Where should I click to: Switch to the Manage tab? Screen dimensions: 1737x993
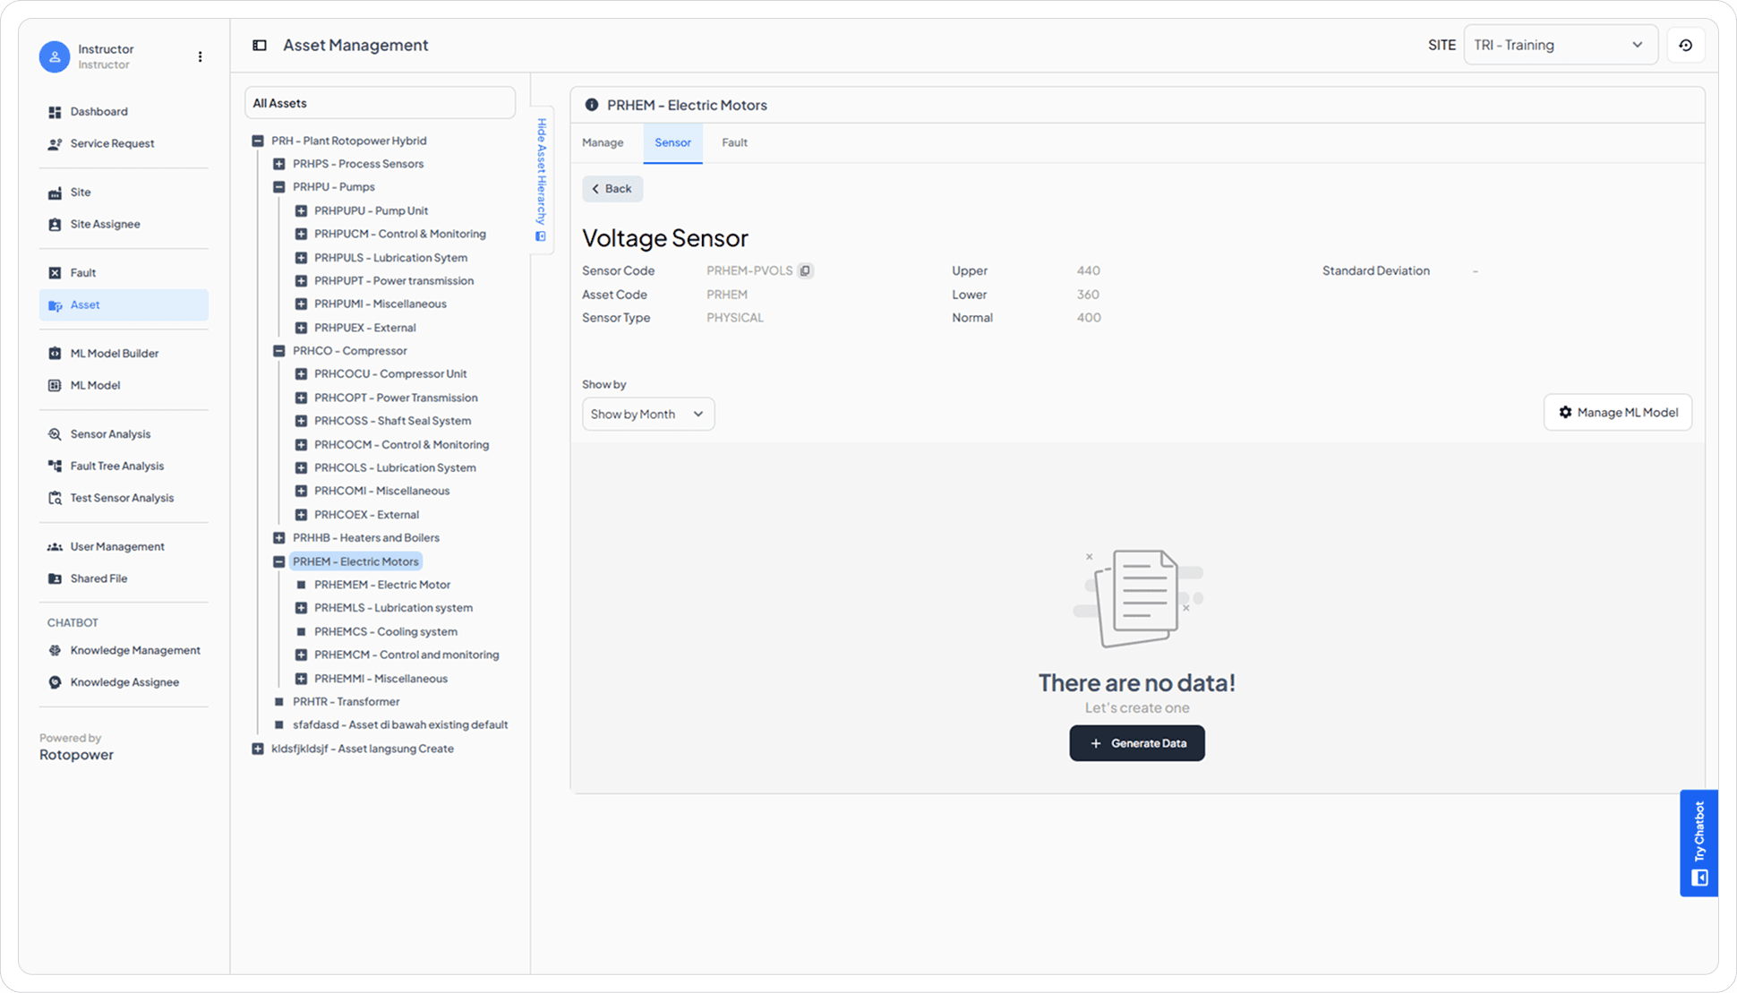coord(603,142)
